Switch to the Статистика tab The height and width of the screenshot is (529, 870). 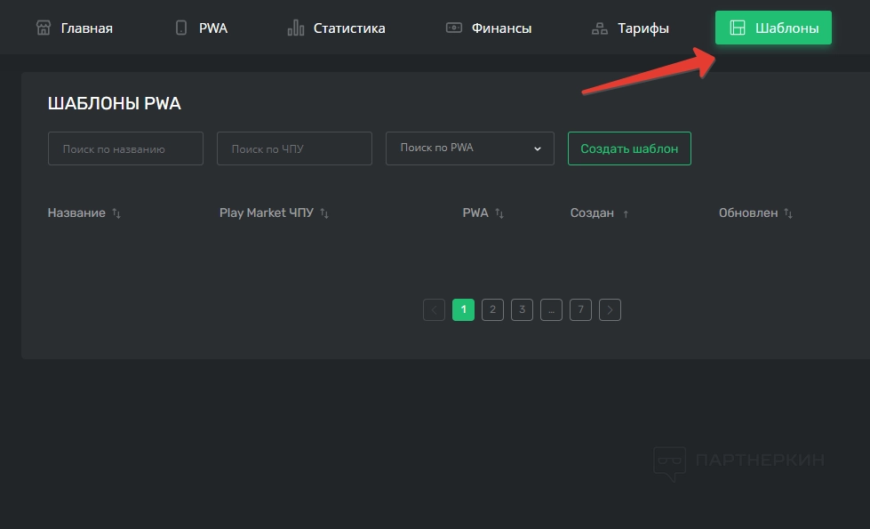(348, 28)
